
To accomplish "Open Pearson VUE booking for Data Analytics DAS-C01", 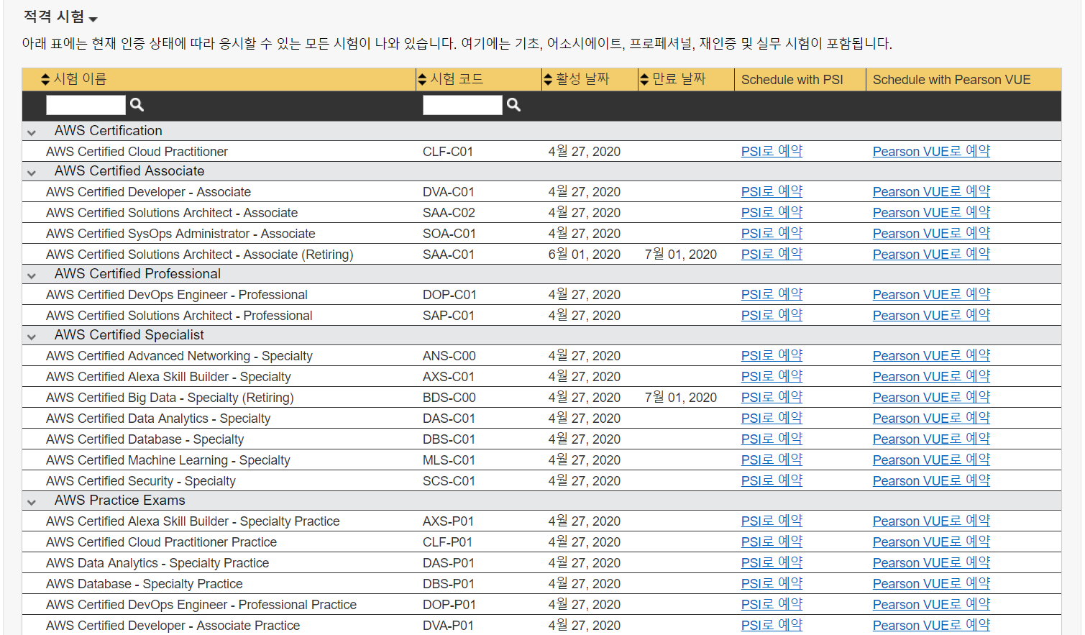I will tap(931, 418).
